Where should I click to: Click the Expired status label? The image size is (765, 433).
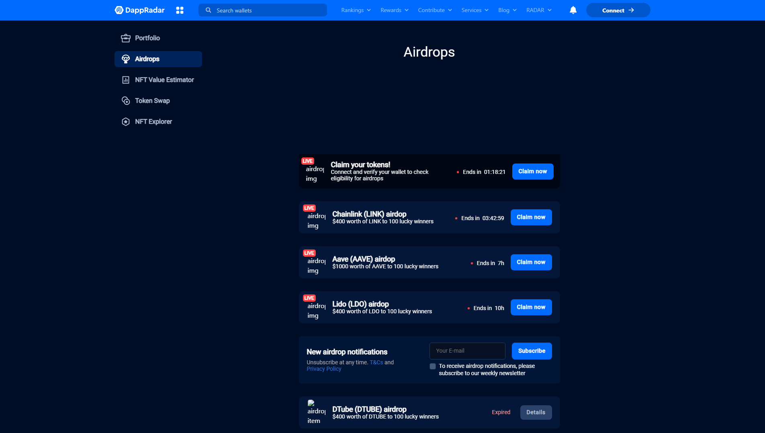click(501, 413)
